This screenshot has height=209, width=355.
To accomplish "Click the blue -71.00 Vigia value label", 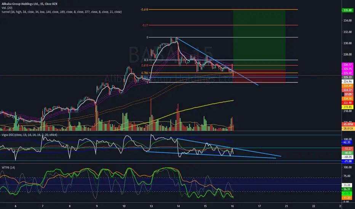I will [x=347, y=161].
